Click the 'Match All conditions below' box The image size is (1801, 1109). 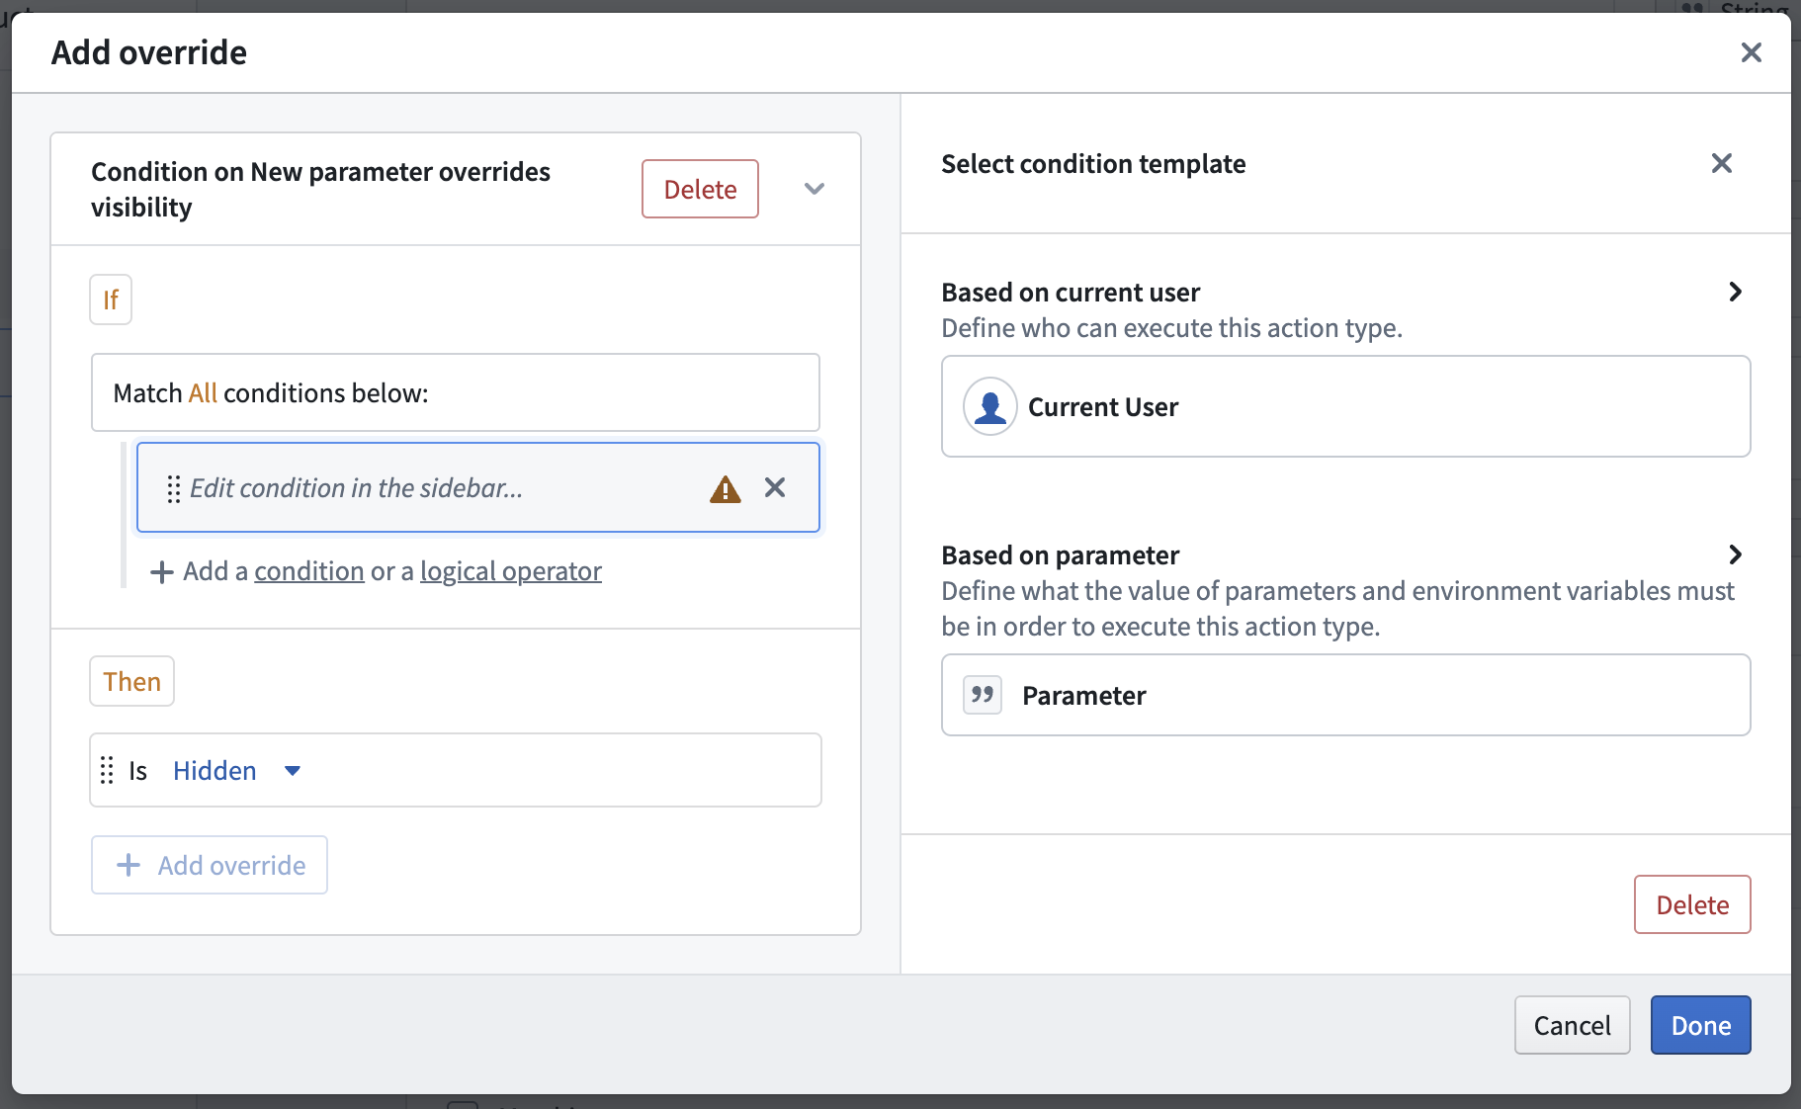pos(456,392)
